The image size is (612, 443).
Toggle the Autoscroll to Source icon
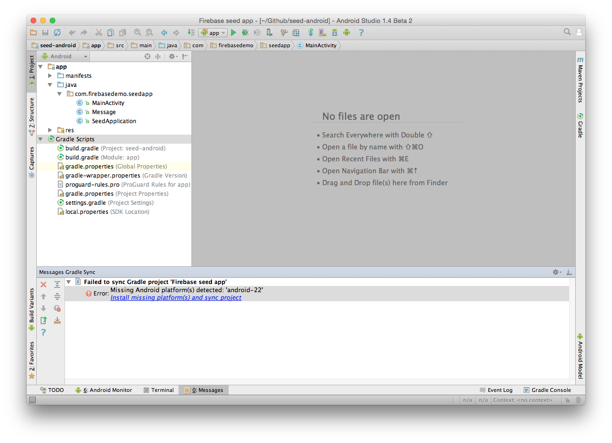coord(57,320)
